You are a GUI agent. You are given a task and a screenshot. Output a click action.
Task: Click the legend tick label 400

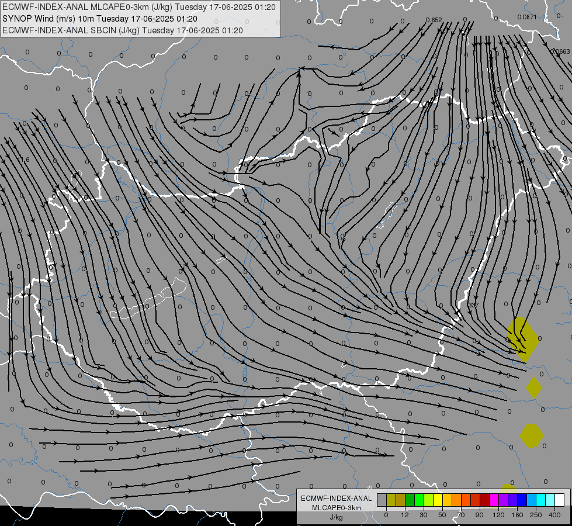tap(554, 515)
